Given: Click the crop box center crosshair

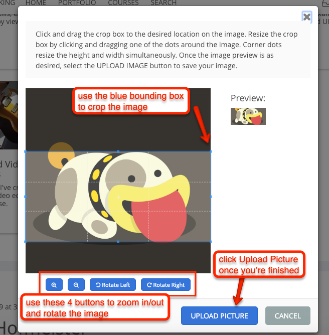Looking at the screenshot, I should click(x=118, y=197).
